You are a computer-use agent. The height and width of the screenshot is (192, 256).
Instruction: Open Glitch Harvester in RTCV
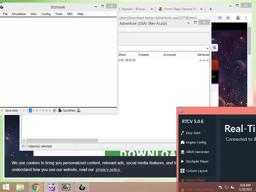tap(195, 152)
